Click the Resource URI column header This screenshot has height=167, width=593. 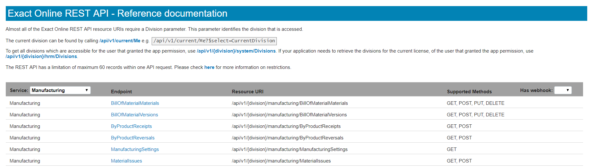pos(248,92)
